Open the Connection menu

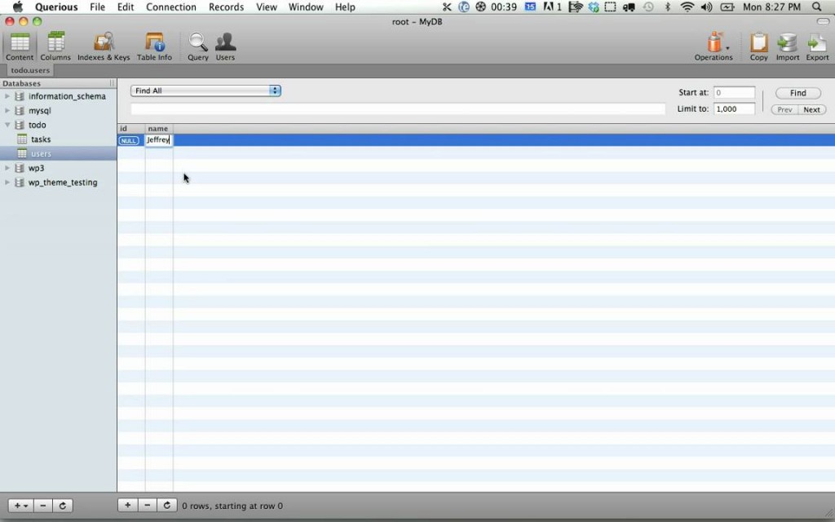[x=171, y=7]
